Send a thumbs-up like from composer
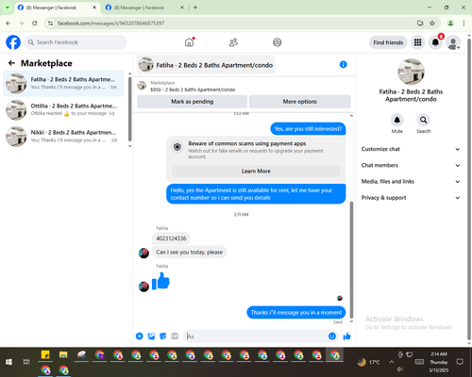This screenshot has height=377, width=472. click(x=346, y=336)
